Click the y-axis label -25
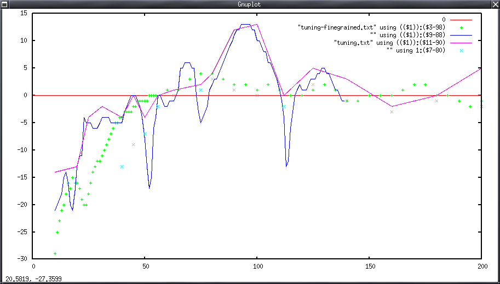This screenshot has width=500, height=284. click(22, 232)
